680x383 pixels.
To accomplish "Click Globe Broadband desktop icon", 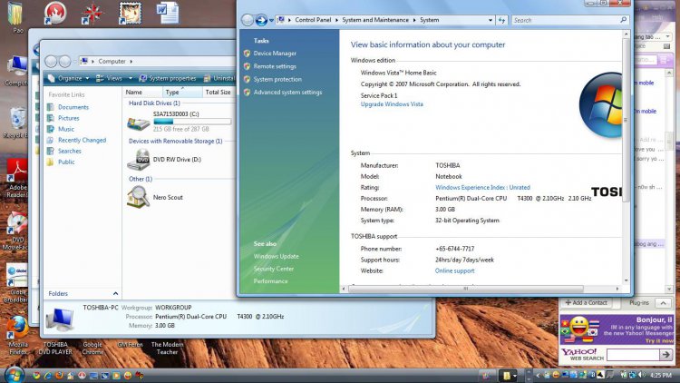I will [16, 283].
